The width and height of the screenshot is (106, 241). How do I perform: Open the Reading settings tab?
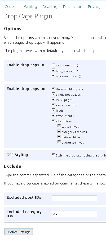pos(50,7)
